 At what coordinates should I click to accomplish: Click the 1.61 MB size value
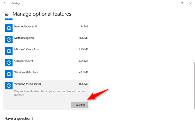84,26
